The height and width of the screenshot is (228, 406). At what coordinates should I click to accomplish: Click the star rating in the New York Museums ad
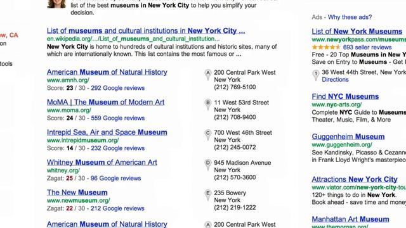(326, 47)
